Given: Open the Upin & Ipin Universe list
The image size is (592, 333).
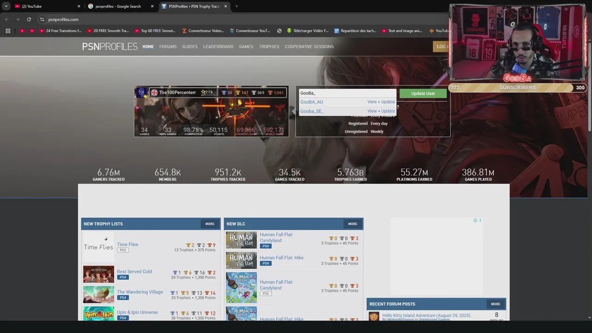Looking at the screenshot, I should [x=137, y=313].
